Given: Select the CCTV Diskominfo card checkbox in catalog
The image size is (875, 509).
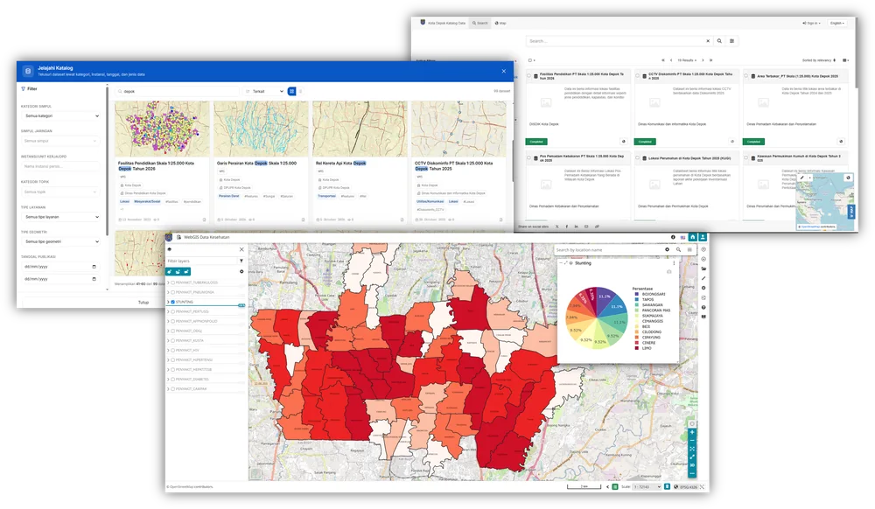Looking at the screenshot, I should [638, 76].
